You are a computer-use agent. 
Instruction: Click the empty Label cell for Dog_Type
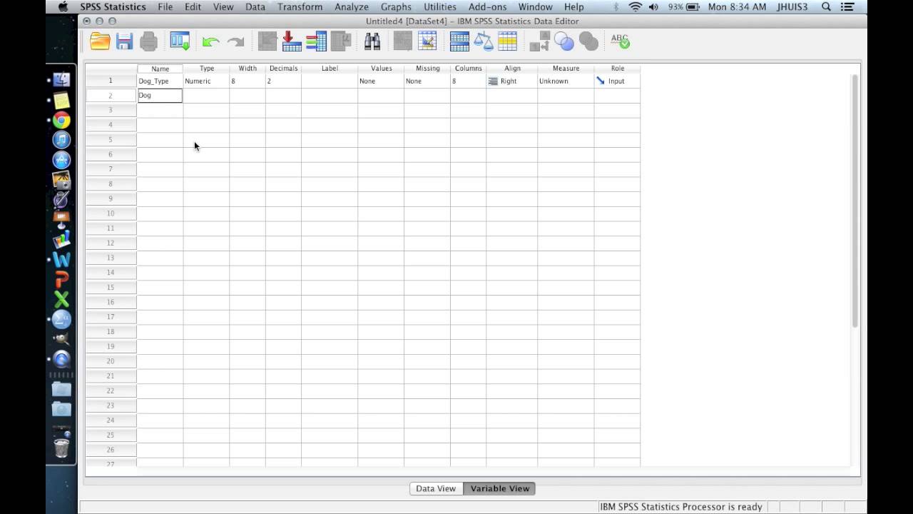coord(330,81)
